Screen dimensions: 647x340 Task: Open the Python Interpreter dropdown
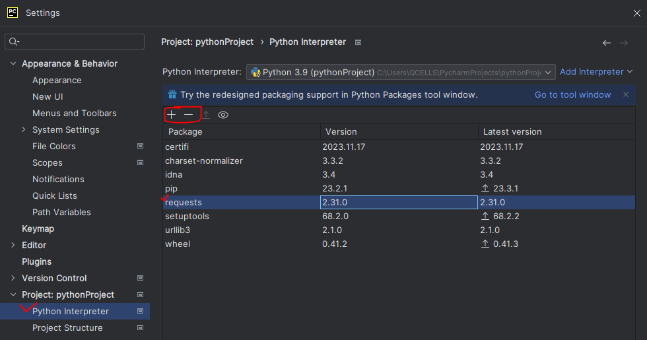click(x=401, y=72)
